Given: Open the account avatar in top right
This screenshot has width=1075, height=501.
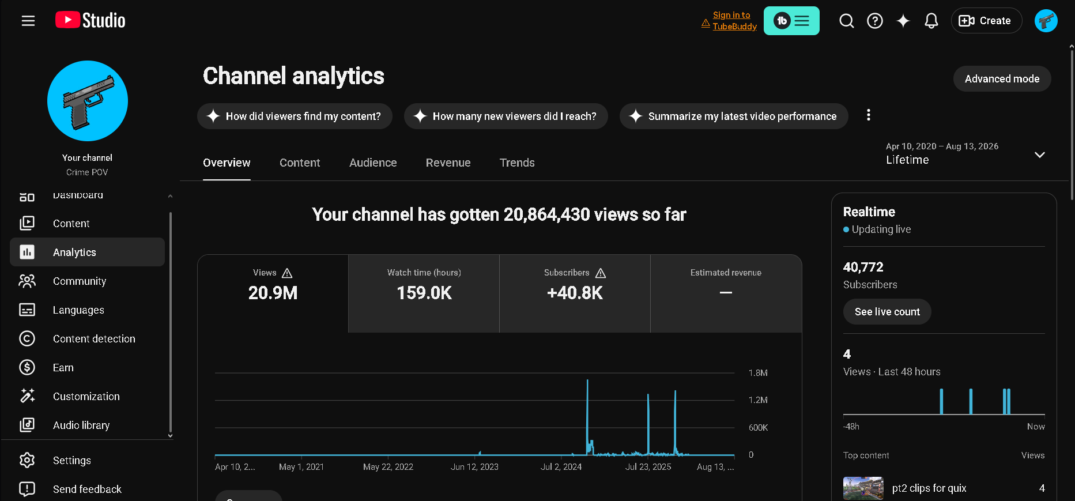Looking at the screenshot, I should [x=1046, y=21].
